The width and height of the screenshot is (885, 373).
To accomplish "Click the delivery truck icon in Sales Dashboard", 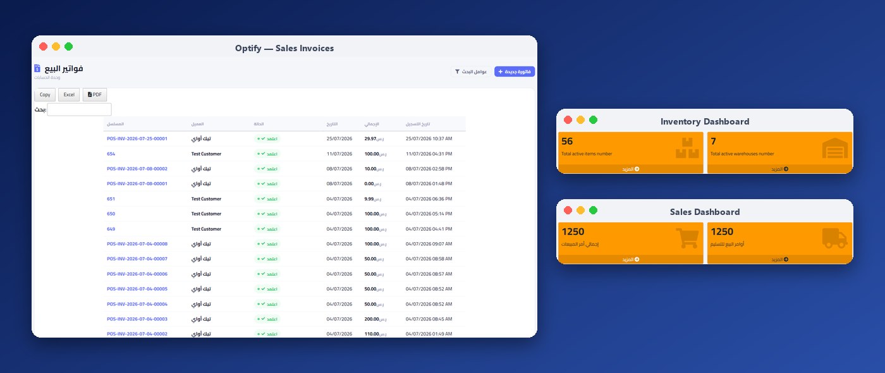I will coord(834,238).
